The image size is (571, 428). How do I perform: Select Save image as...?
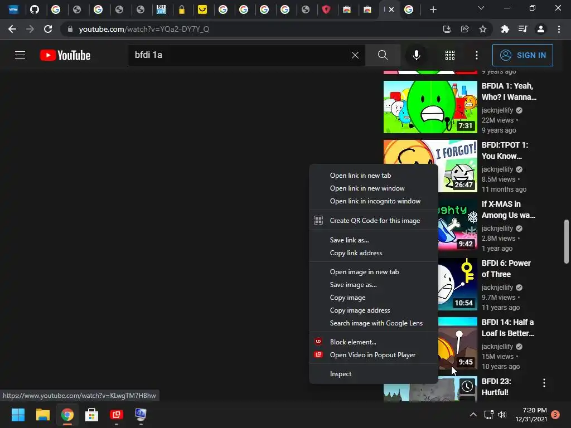click(x=373, y=285)
